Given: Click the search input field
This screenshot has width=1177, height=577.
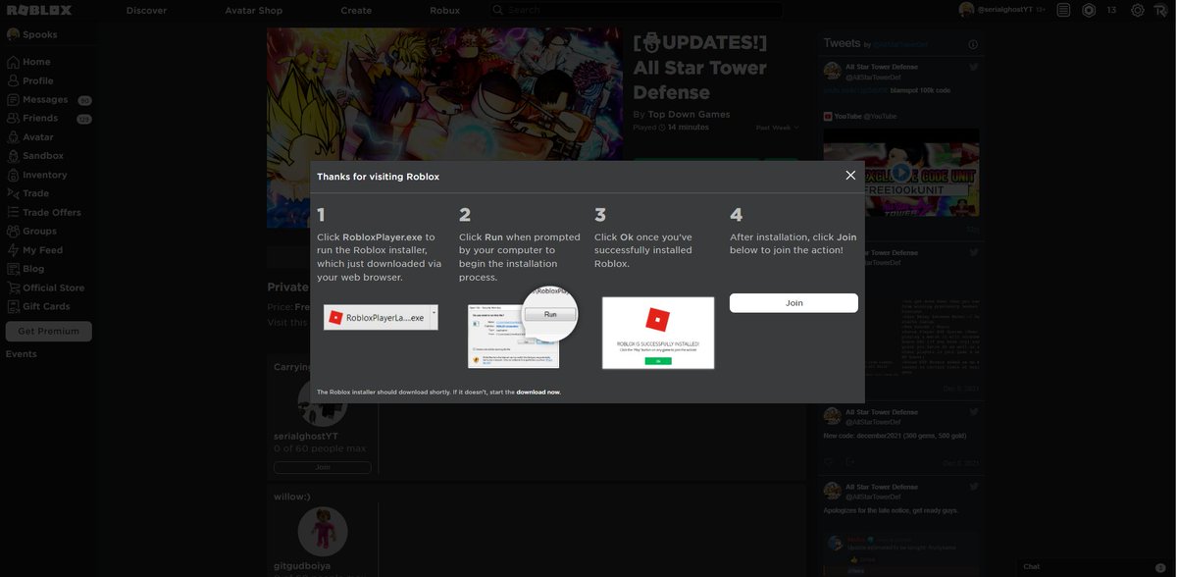Looking at the screenshot, I should click(x=636, y=10).
